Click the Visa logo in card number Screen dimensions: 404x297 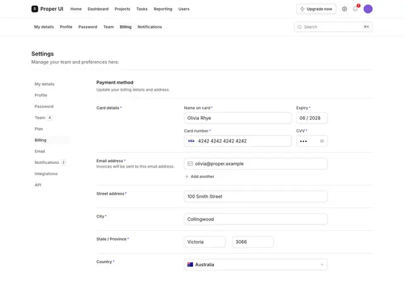click(x=191, y=141)
